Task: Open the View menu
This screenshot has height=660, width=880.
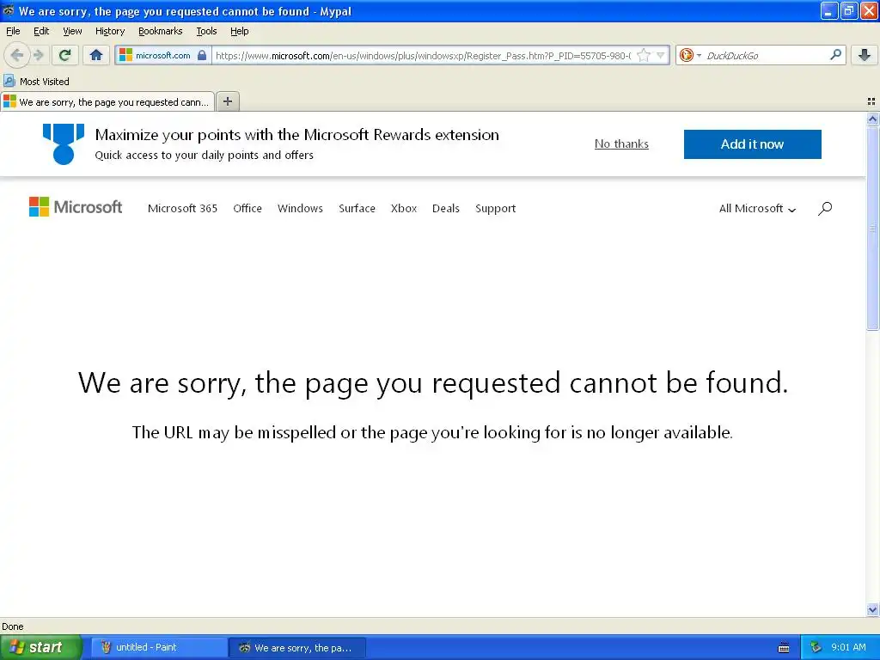Action: (x=72, y=31)
